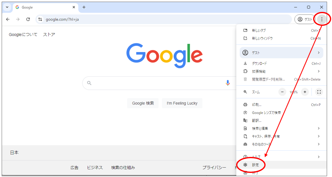332x177 pixels.
Task: Click the site information icon in address bar
Action: pos(40,19)
